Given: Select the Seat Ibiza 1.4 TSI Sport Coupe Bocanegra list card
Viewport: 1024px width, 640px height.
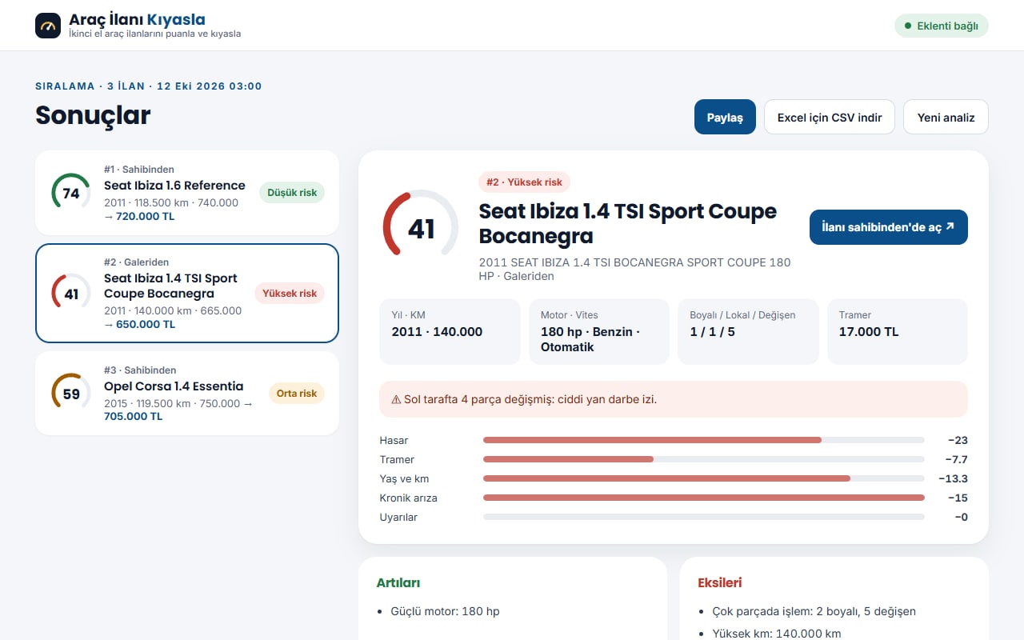Looking at the screenshot, I should click(x=187, y=293).
